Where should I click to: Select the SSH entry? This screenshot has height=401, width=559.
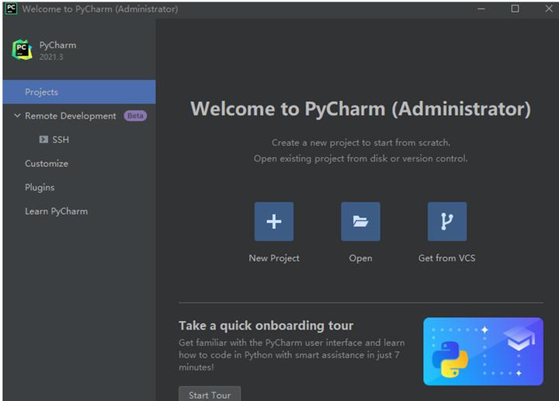point(61,140)
